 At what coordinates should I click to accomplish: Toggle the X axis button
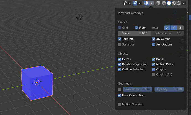(167, 28)
